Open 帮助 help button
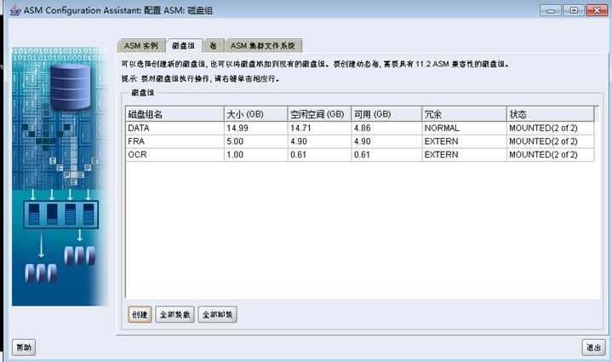 [24, 348]
